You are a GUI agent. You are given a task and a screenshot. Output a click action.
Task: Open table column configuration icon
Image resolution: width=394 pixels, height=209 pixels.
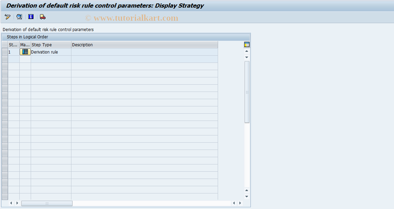(247, 45)
